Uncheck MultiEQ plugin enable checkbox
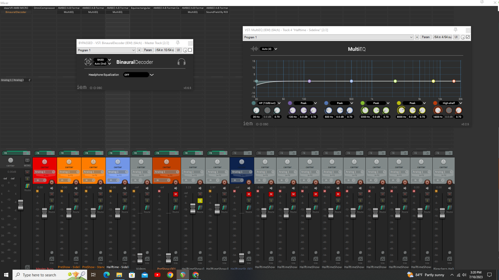The height and width of the screenshot is (280, 499). click(x=468, y=37)
